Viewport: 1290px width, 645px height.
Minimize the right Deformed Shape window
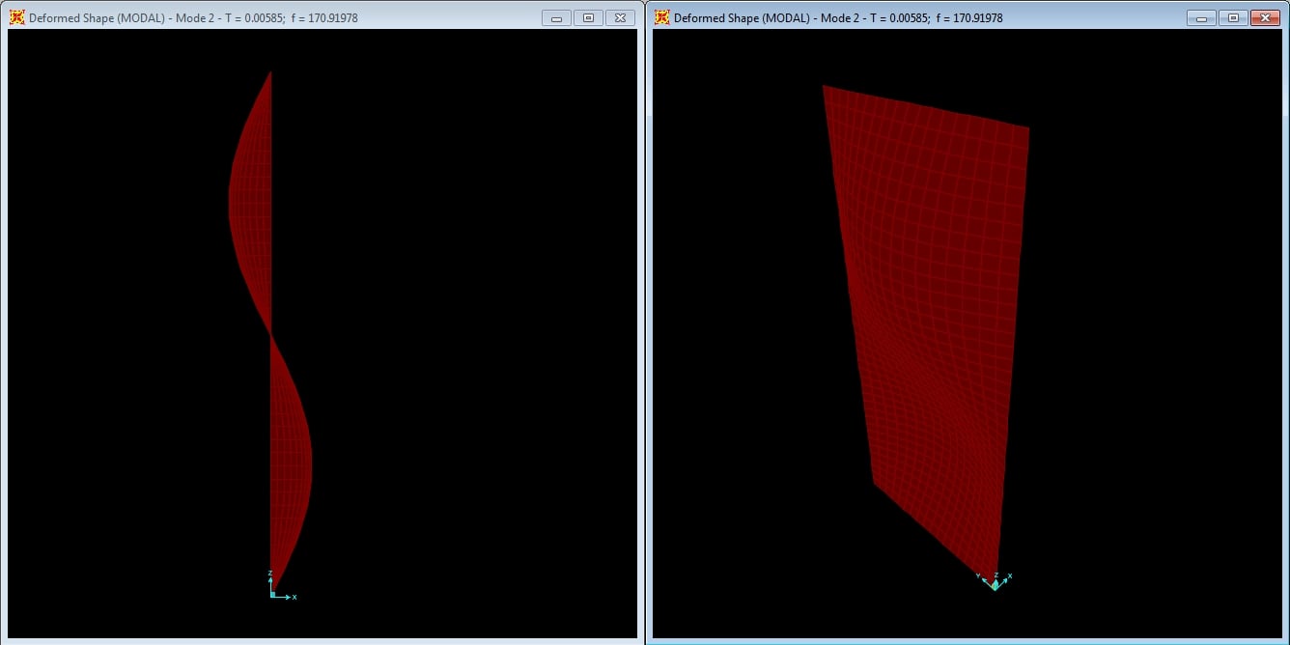1201,17
